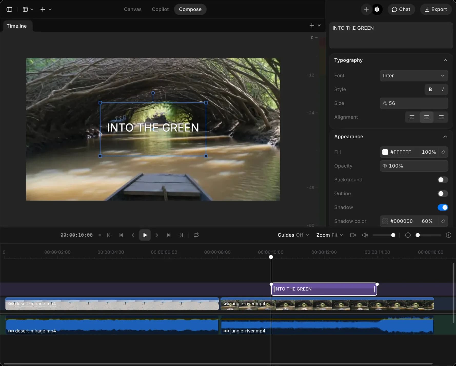Screen dimensions: 456x366
Task: Click the record dot beside the timecode
Action: [100, 235]
